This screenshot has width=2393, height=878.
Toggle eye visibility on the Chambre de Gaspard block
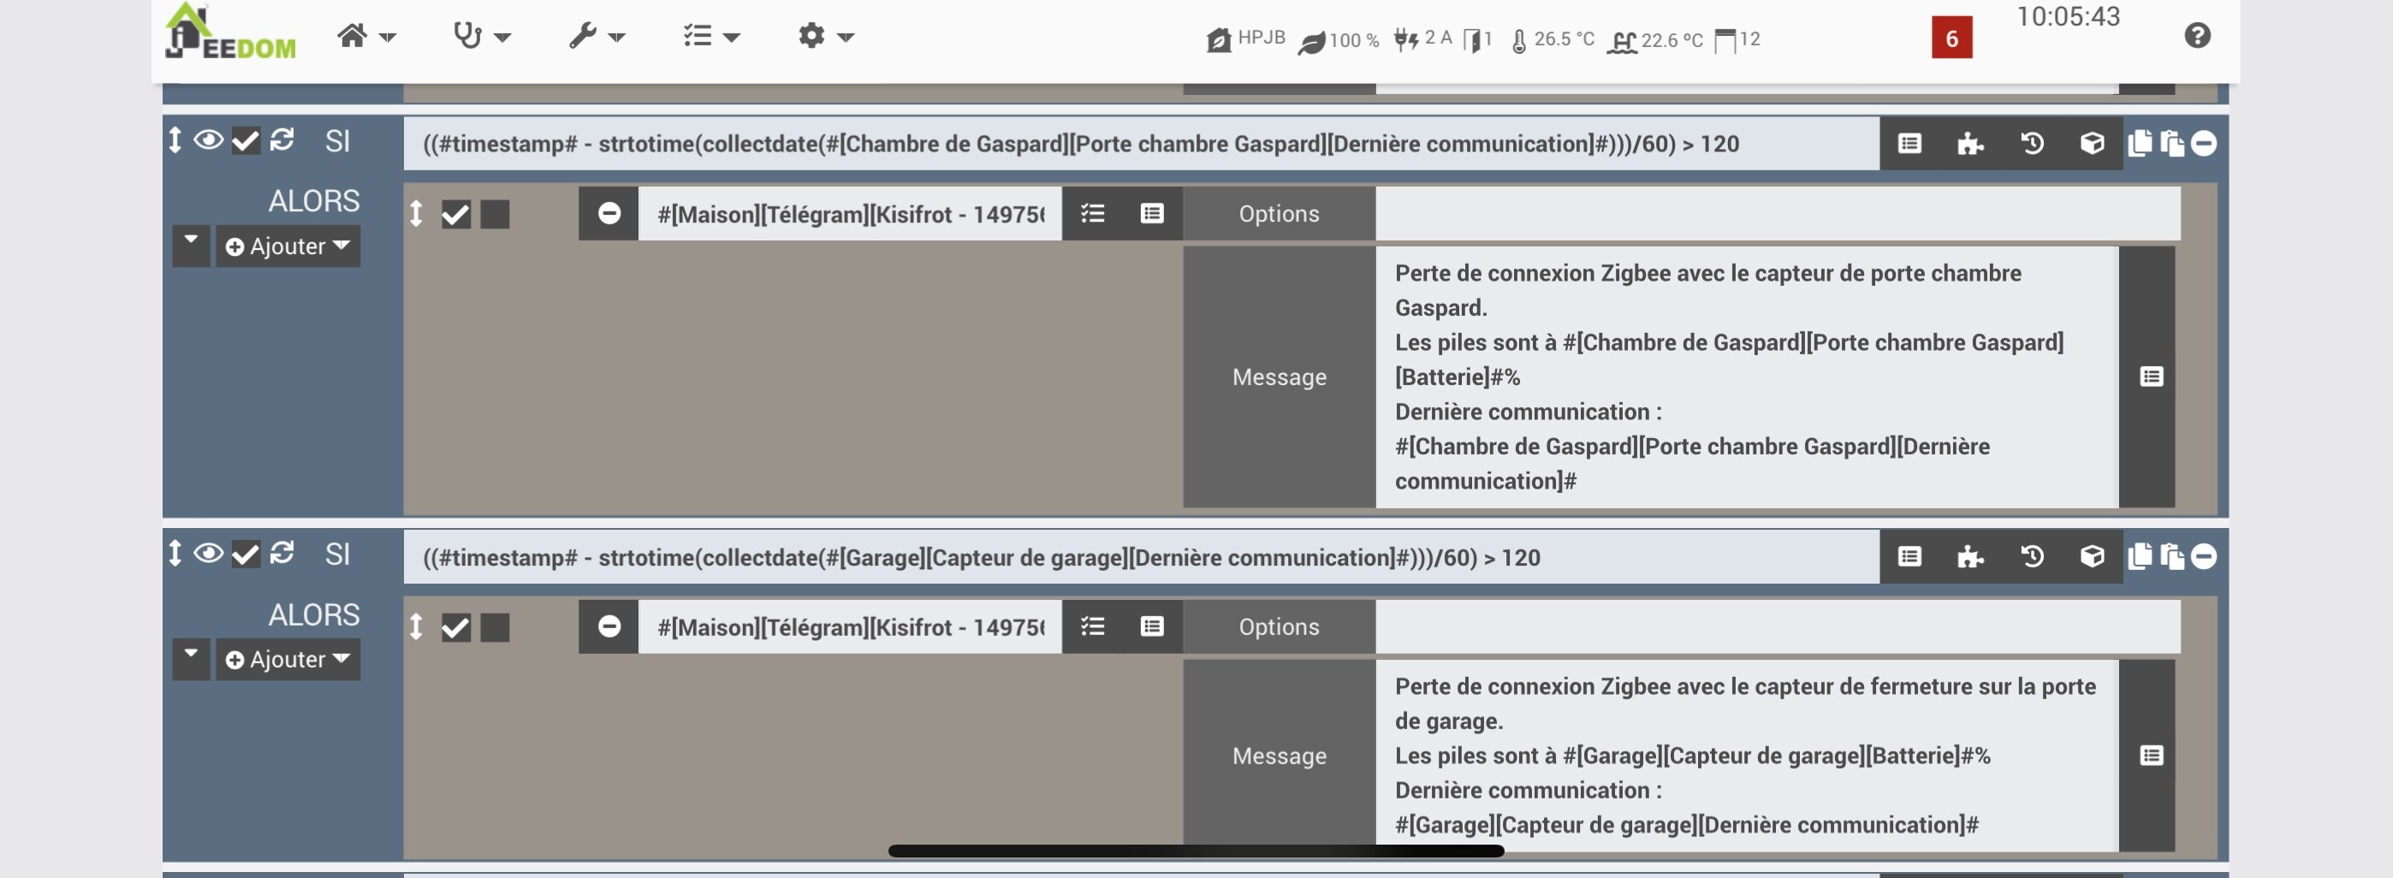click(x=208, y=140)
